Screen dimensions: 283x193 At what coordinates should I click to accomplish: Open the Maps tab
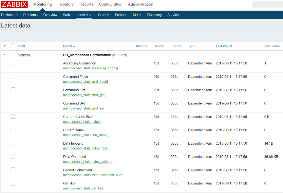[137, 15]
